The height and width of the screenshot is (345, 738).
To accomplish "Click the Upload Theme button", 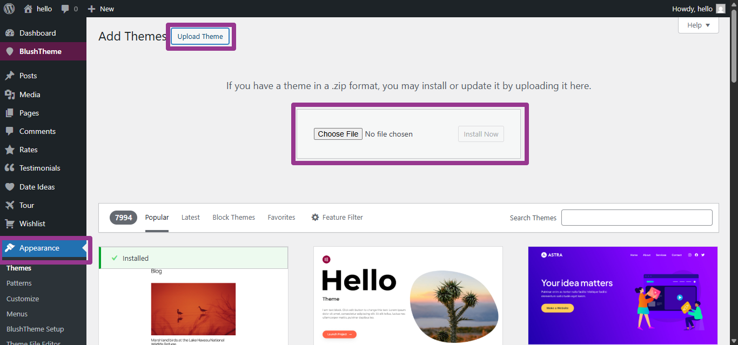I will pyautogui.click(x=200, y=36).
